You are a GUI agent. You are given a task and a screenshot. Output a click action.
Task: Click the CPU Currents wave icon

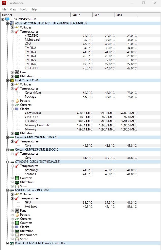point(17,105)
